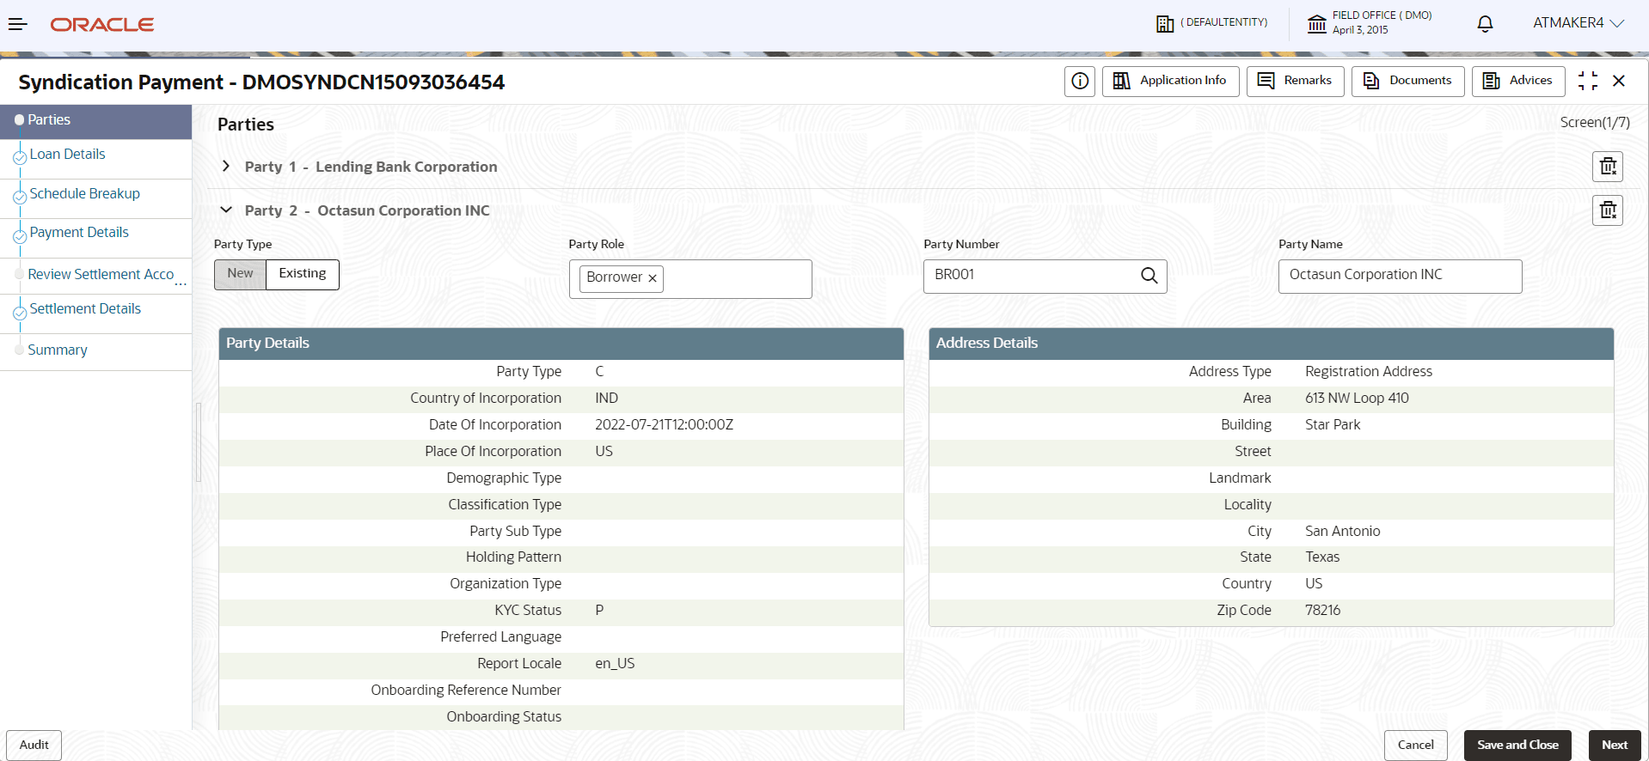The image size is (1649, 761).
Task: Open the ATMAKER4 user menu
Action: (x=1579, y=23)
